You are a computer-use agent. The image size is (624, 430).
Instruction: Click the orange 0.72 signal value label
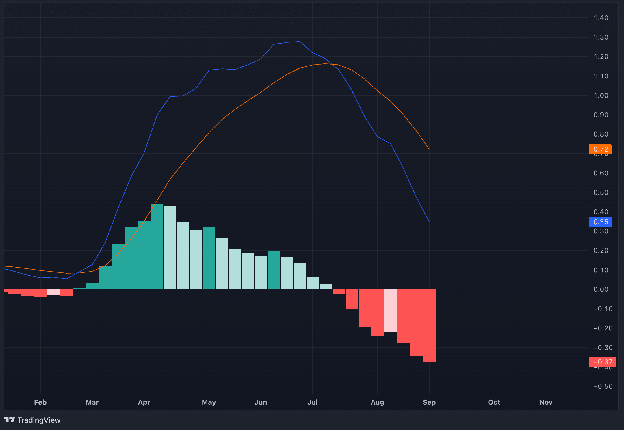point(600,149)
